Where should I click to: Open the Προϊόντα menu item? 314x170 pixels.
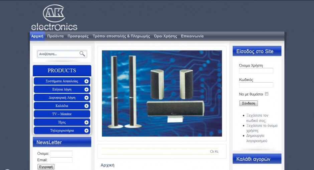click(55, 36)
